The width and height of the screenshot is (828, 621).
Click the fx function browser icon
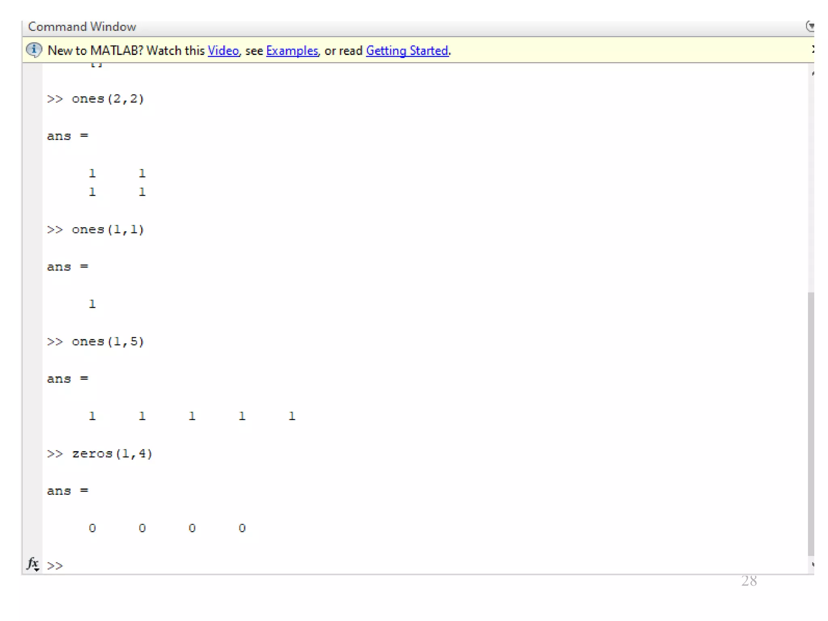[x=33, y=563]
